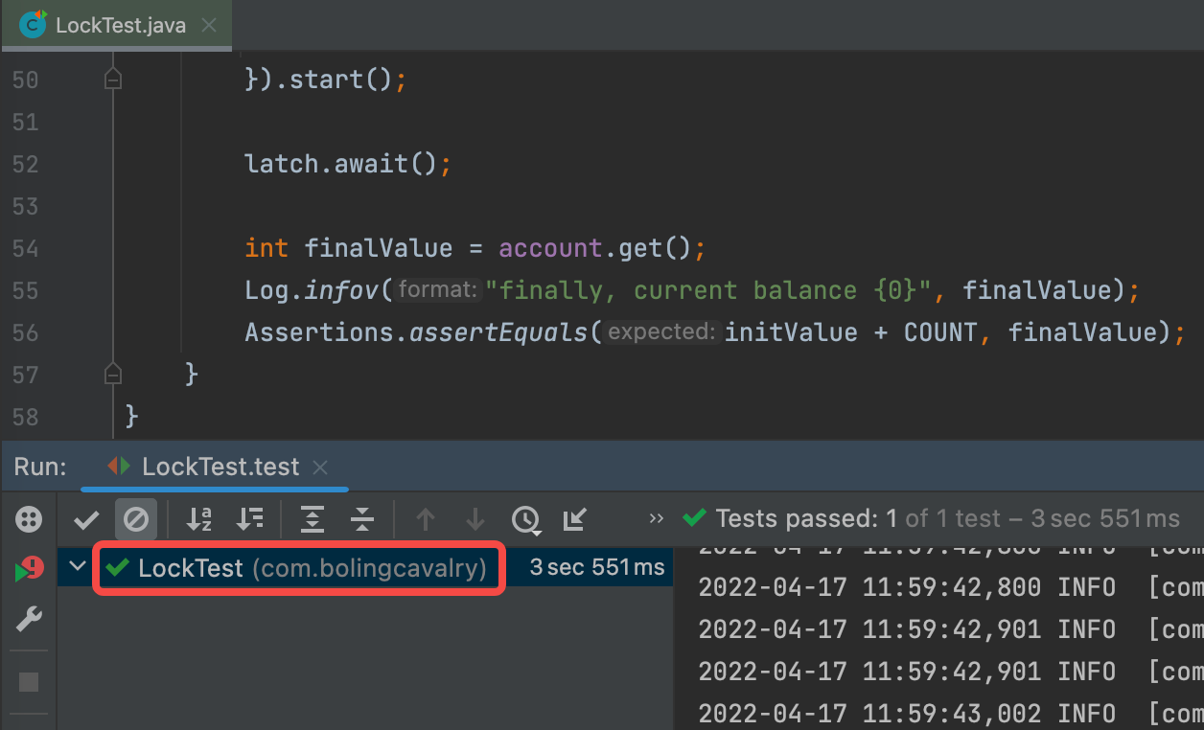Go to previous failed test arrow
Screen dimensions: 1204x730
pyautogui.click(x=426, y=519)
